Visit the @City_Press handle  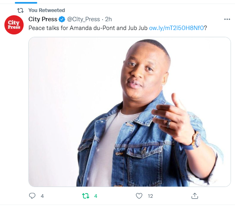point(83,19)
